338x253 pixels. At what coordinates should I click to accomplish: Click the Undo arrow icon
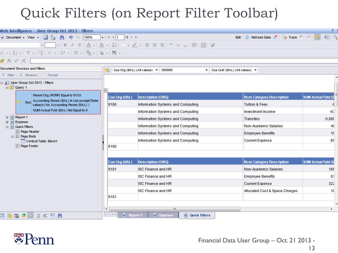tap(71, 38)
